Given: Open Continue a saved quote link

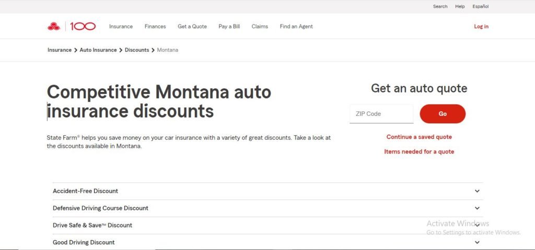Looking at the screenshot, I should pos(419,137).
